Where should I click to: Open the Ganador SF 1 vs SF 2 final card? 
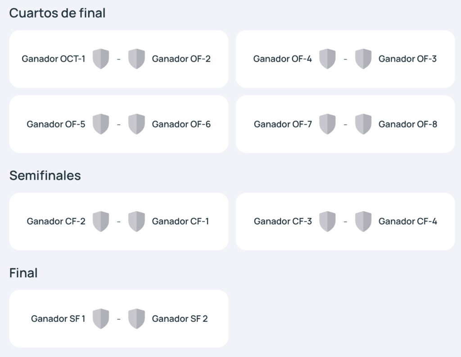pos(119,319)
